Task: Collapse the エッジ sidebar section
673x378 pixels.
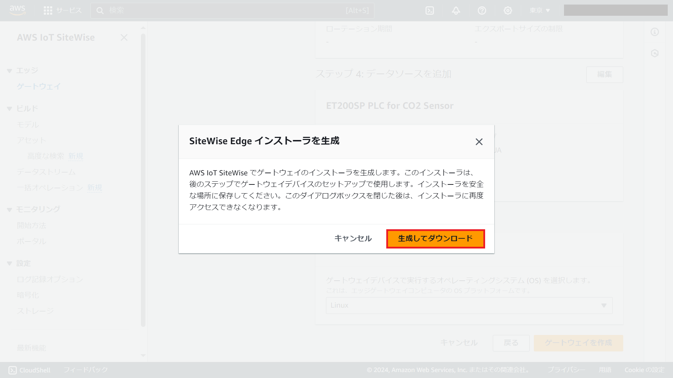Action: click(9, 70)
